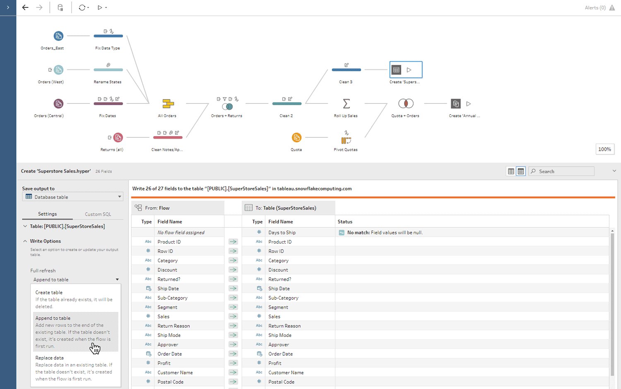The image size is (621, 389).
Task: Select Create 'Supers...' output step icon
Action: click(396, 70)
